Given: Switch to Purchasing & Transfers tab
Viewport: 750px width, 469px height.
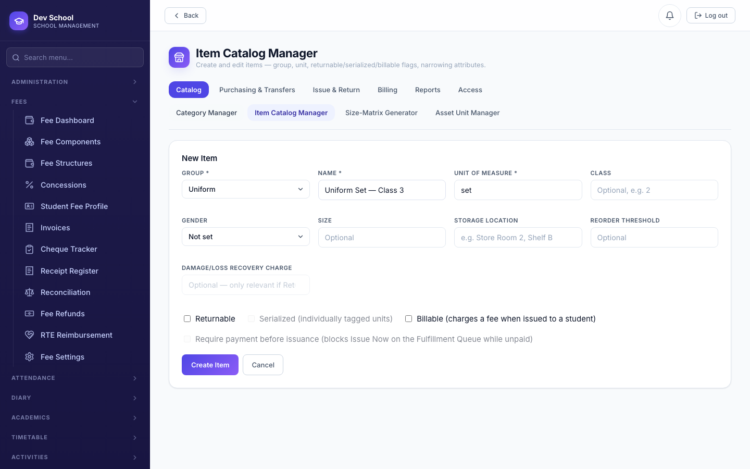Looking at the screenshot, I should coord(257,90).
